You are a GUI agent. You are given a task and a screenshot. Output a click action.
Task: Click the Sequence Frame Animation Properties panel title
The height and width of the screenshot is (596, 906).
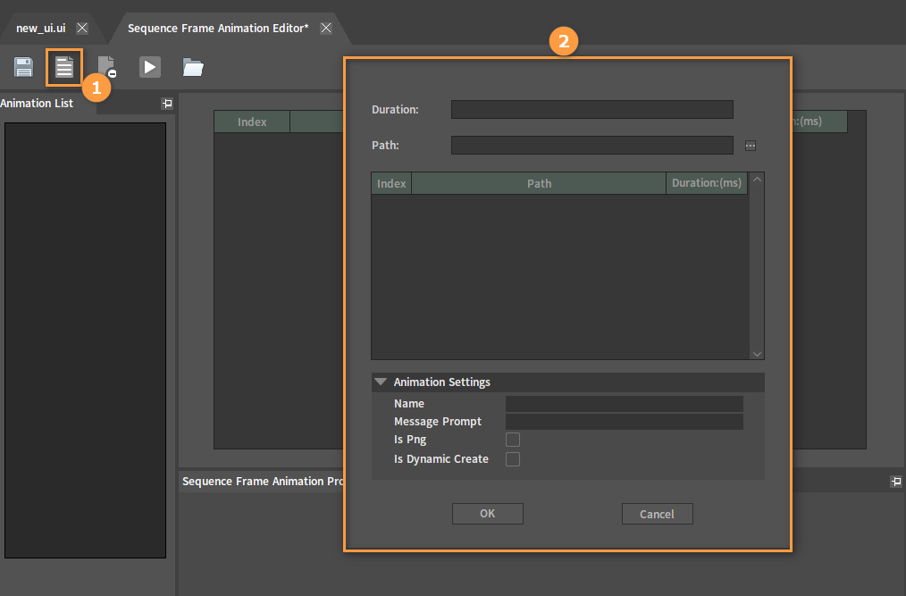coord(263,481)
